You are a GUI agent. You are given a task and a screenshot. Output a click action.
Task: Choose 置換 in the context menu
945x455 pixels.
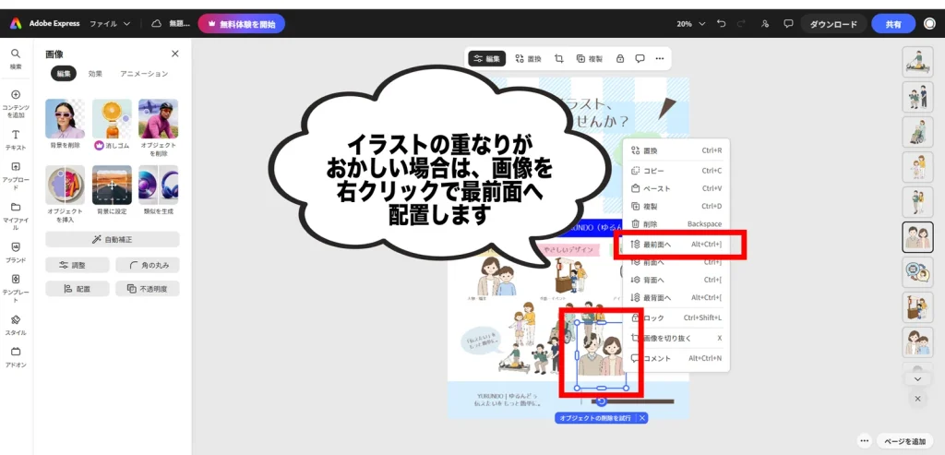click(676, 150)
